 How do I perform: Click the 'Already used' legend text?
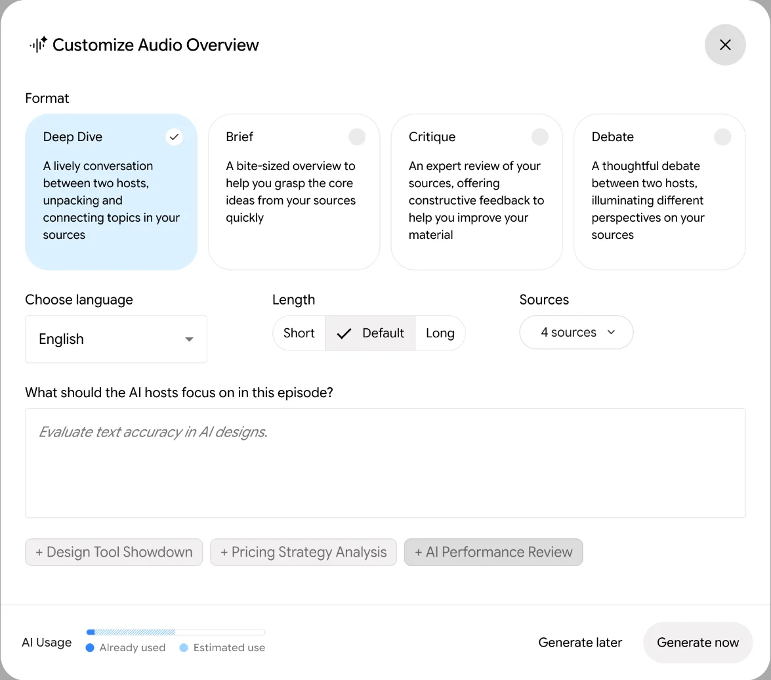(x=133, y=648)
